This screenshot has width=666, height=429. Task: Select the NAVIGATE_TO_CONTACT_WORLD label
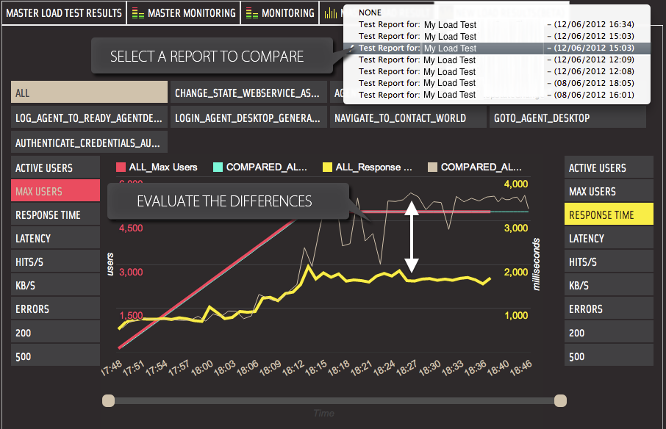click(x=408, y=118)
